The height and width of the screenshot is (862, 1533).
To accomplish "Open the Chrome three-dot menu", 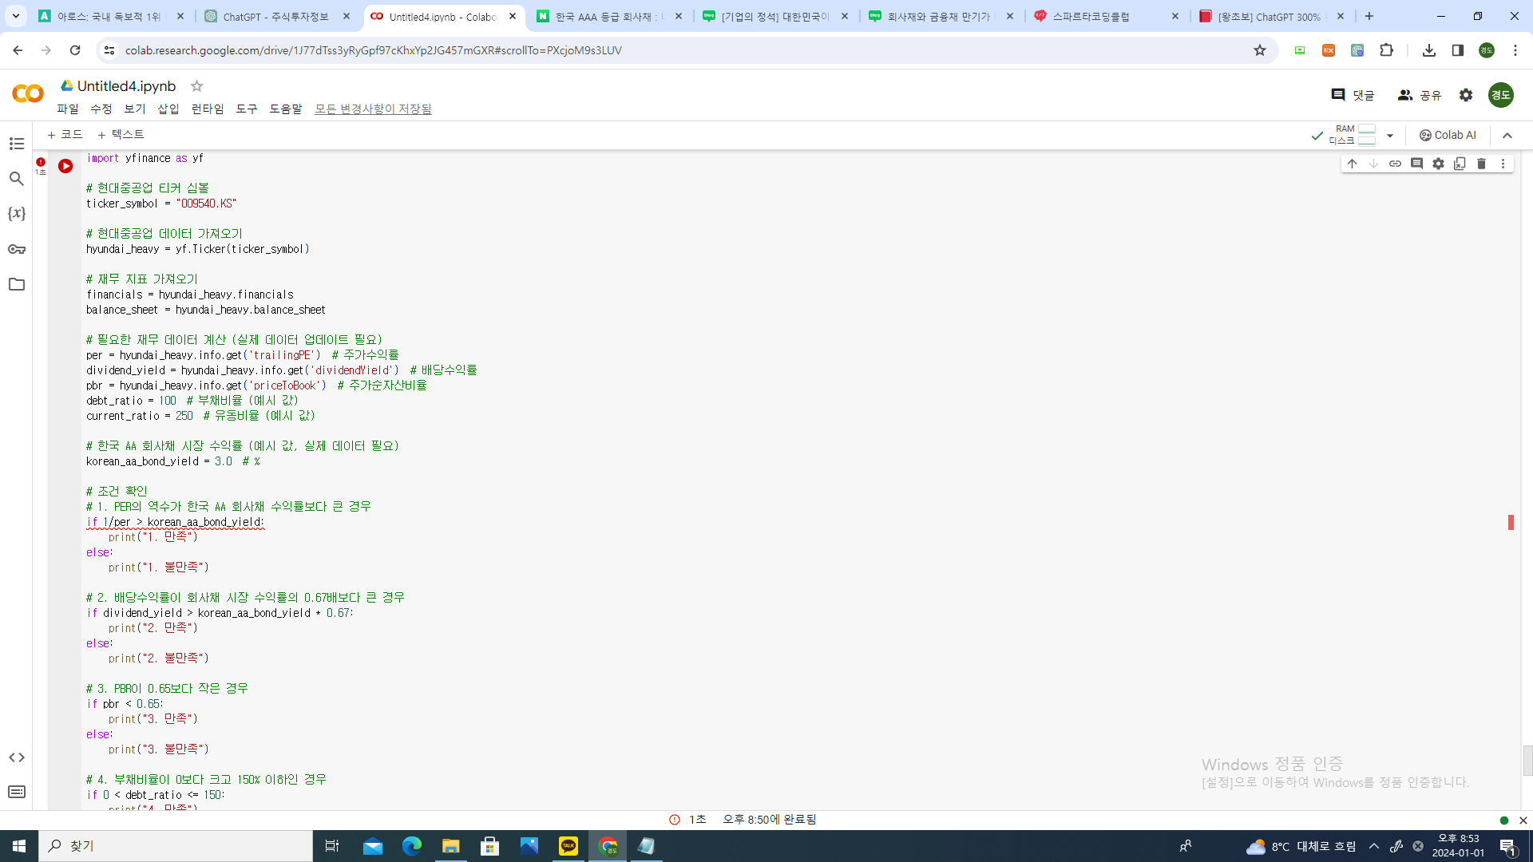I will 1515,50.
